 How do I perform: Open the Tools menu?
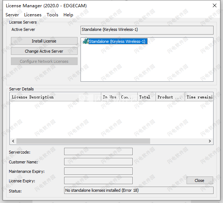tap(52, 15)
